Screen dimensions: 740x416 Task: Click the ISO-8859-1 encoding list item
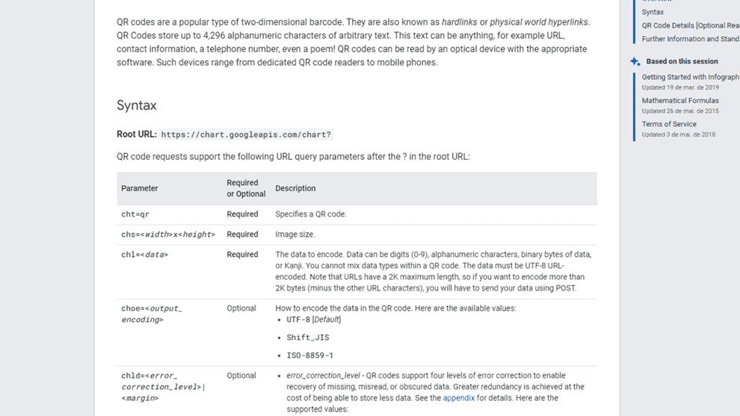[x=309, y=356]
